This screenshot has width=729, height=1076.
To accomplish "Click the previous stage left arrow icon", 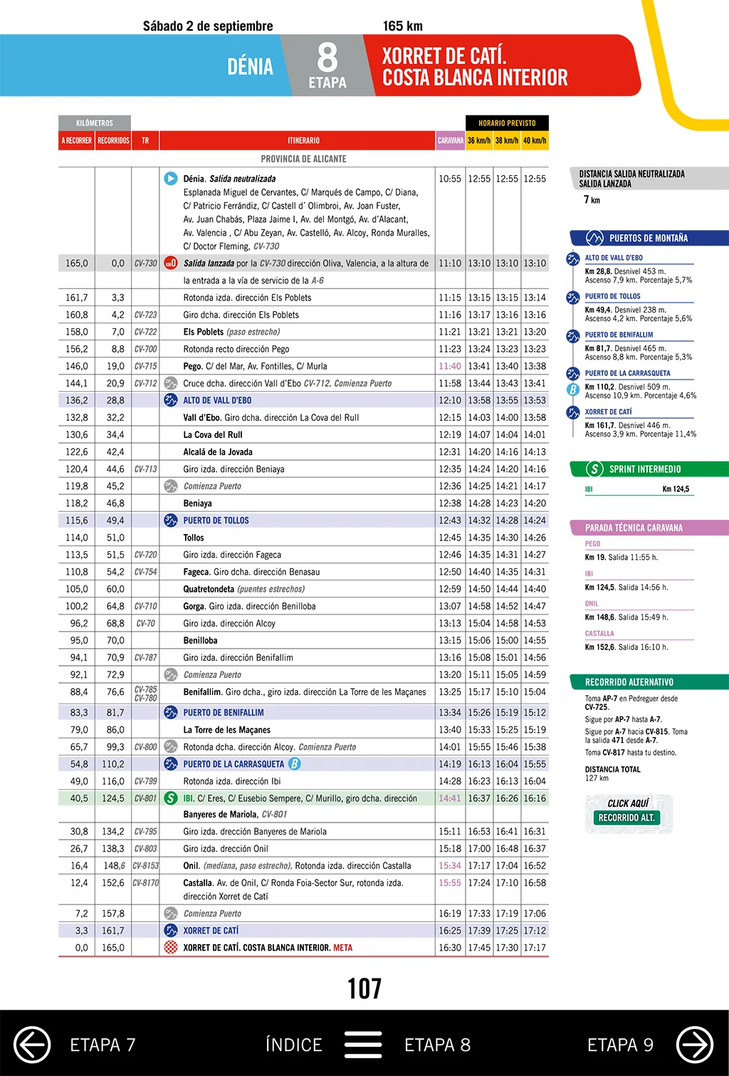I will [32, 1045].
